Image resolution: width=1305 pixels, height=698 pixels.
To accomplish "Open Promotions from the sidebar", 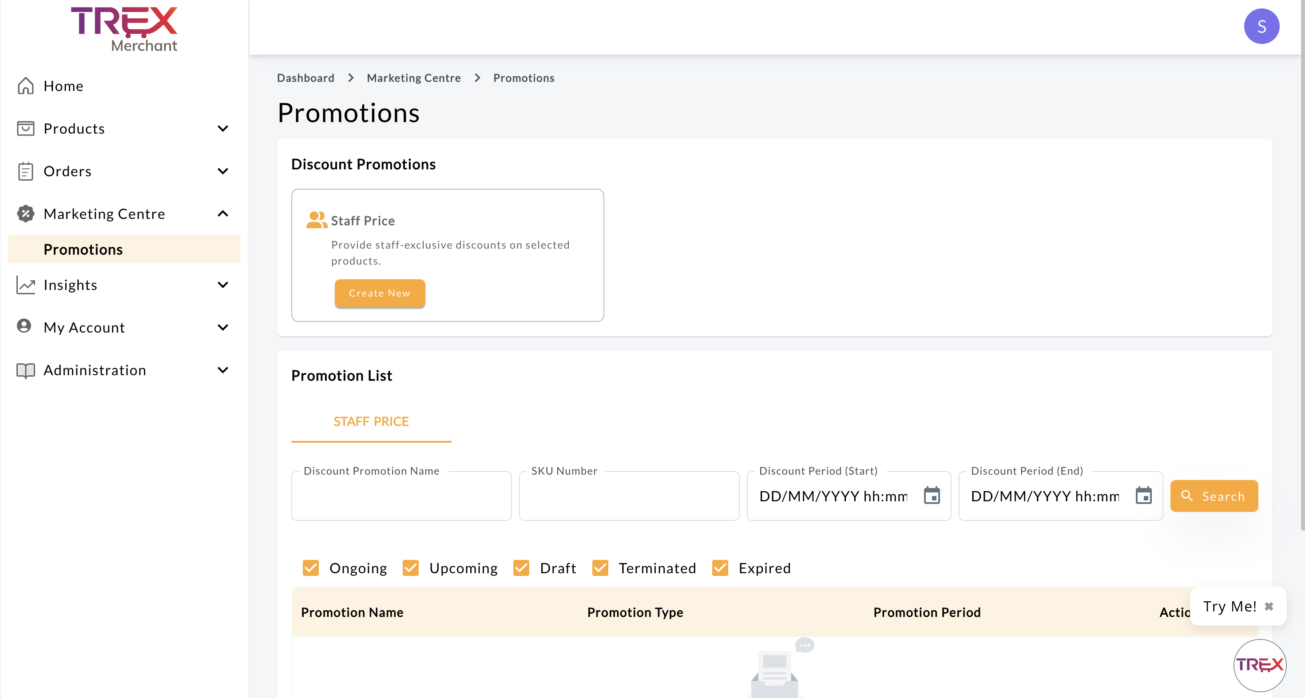I will click(83, 249).
